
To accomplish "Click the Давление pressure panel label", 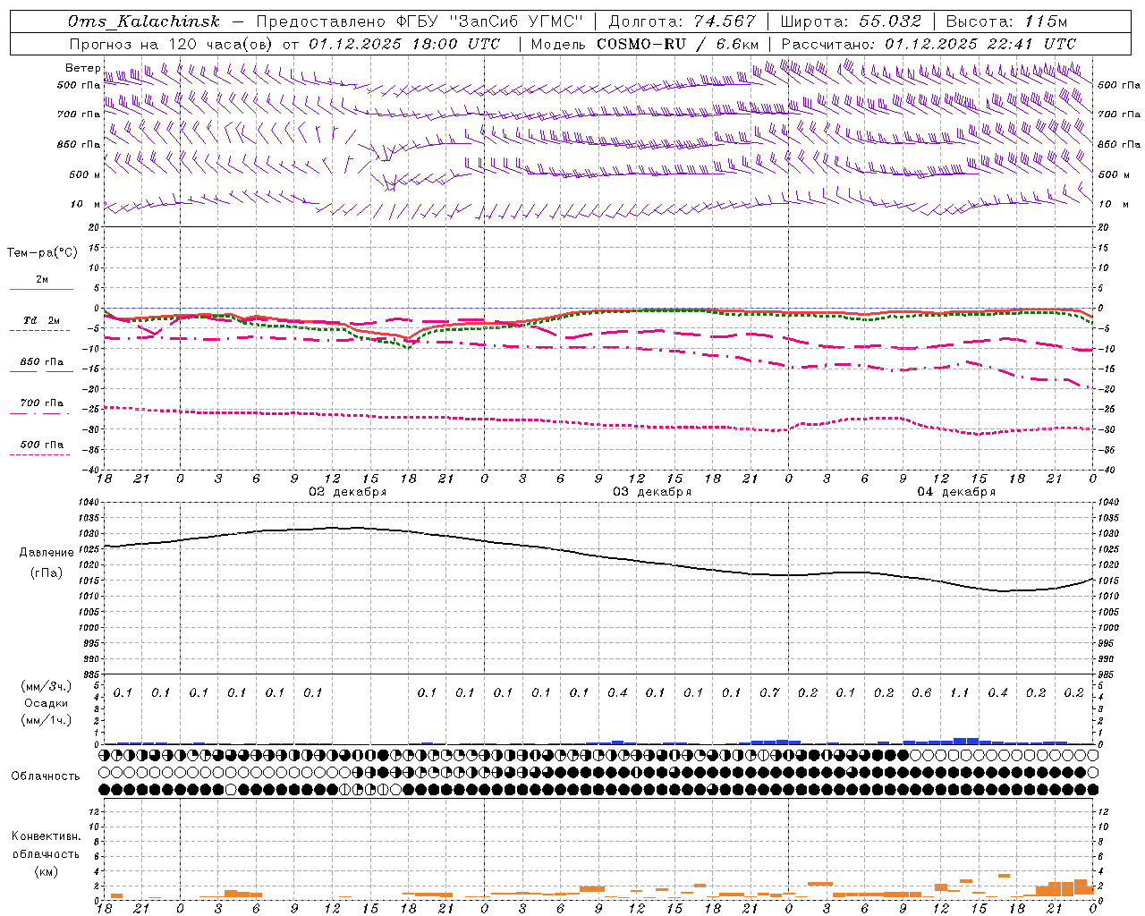I will tap(47, 553).
